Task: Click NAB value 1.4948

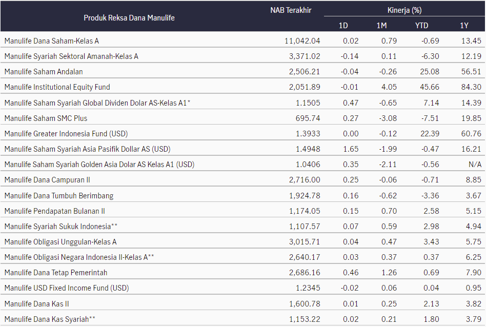Action: click(x=308, y=149)
